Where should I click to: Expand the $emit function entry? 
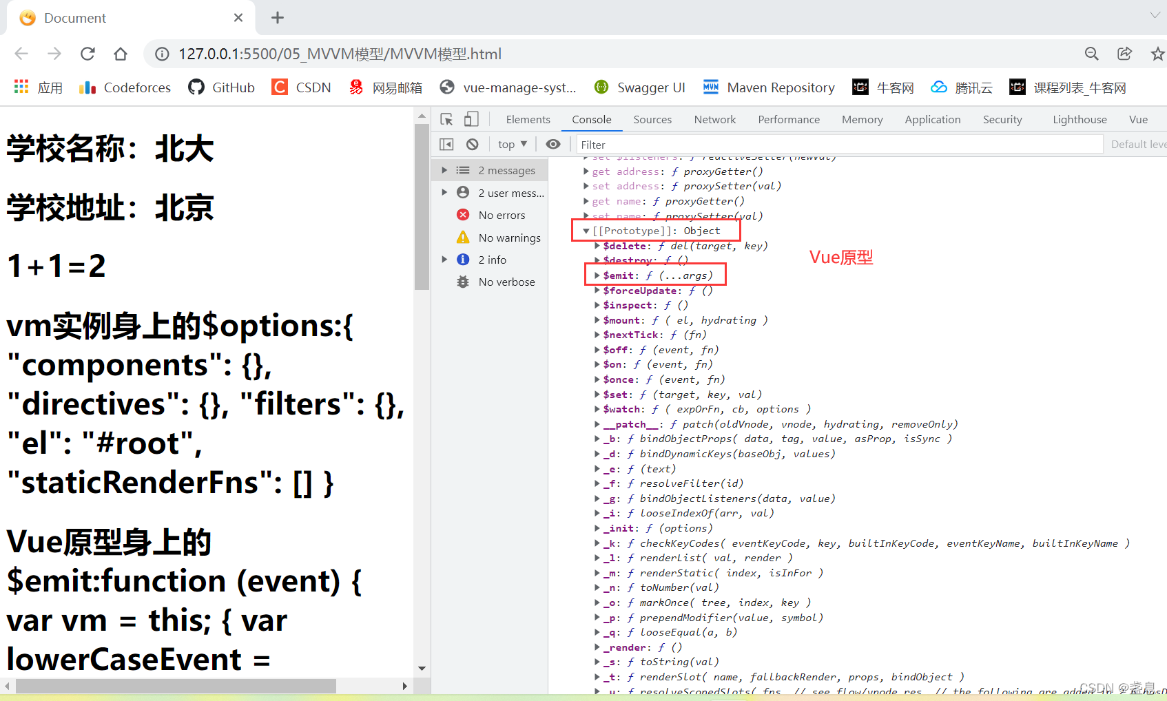tap(597, 275)
